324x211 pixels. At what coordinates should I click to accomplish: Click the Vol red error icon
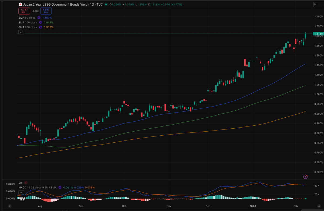[26, 182]
